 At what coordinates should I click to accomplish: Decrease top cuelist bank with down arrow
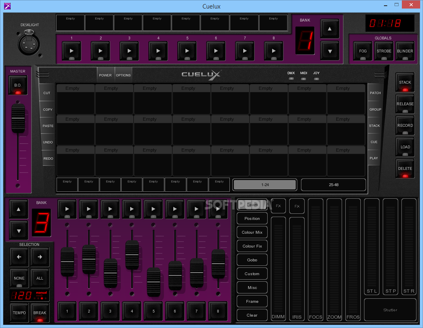[x=330, y=51]
